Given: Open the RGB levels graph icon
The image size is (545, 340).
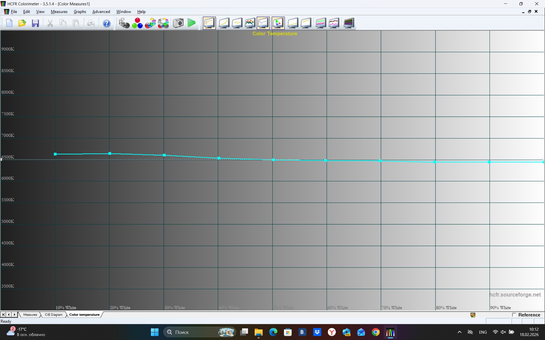Looking at the screenshot, I should (250, 23).
